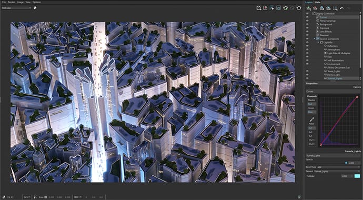The height and width of the screenshot is (200, 363).
Task: Choose the 3x3 picker sample size
Action: [311, 132]
